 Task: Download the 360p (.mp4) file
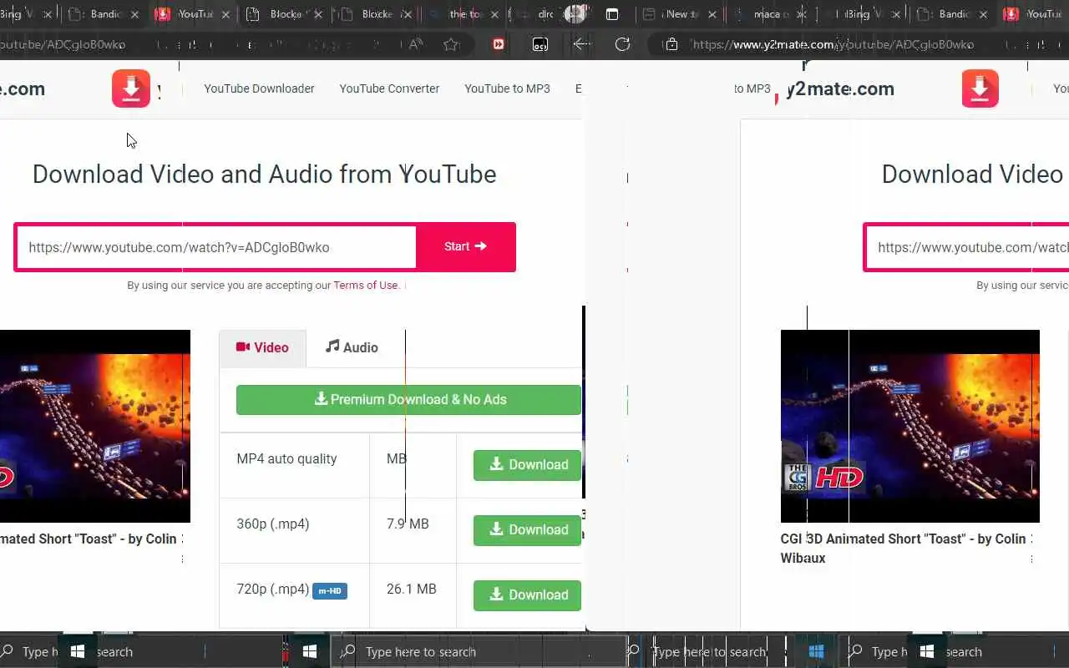[x=527, y=530]
